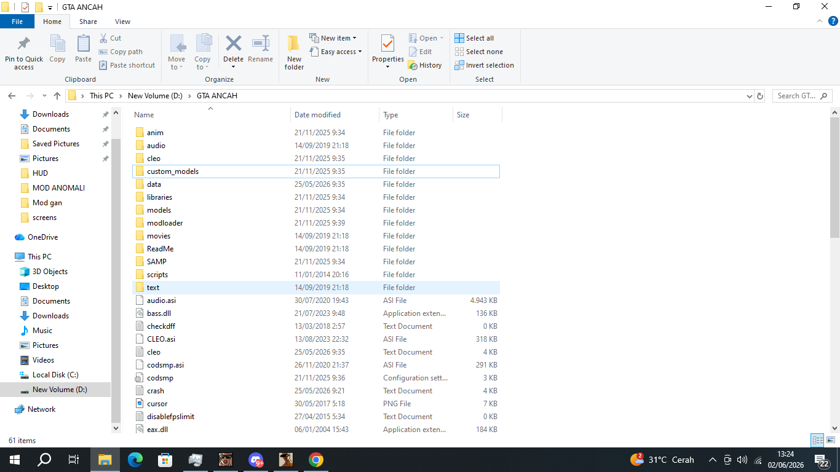The image size is (840, 472).
Task: Switch to the Share ribbon tab
Action: tap(88, 22)
